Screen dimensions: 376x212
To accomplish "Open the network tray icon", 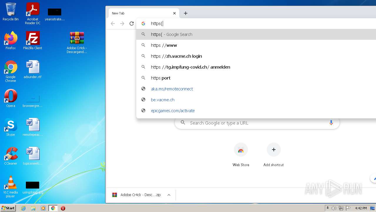I will tap(341, 208).
